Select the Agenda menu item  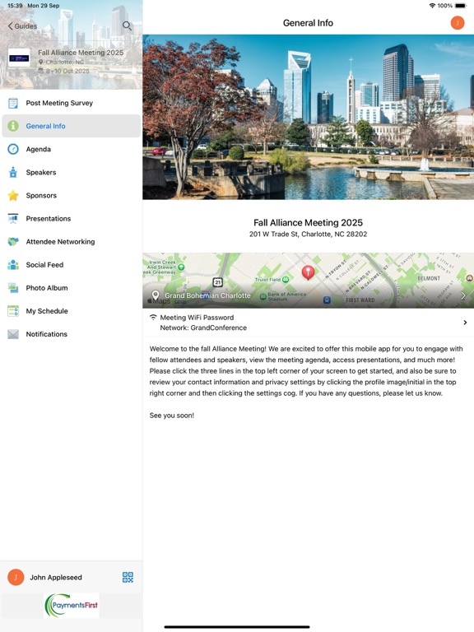72,149
